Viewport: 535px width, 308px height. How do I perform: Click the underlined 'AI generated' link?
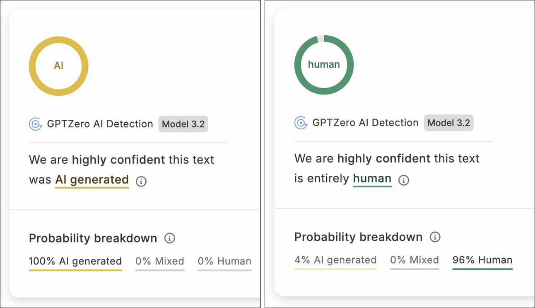92,180
